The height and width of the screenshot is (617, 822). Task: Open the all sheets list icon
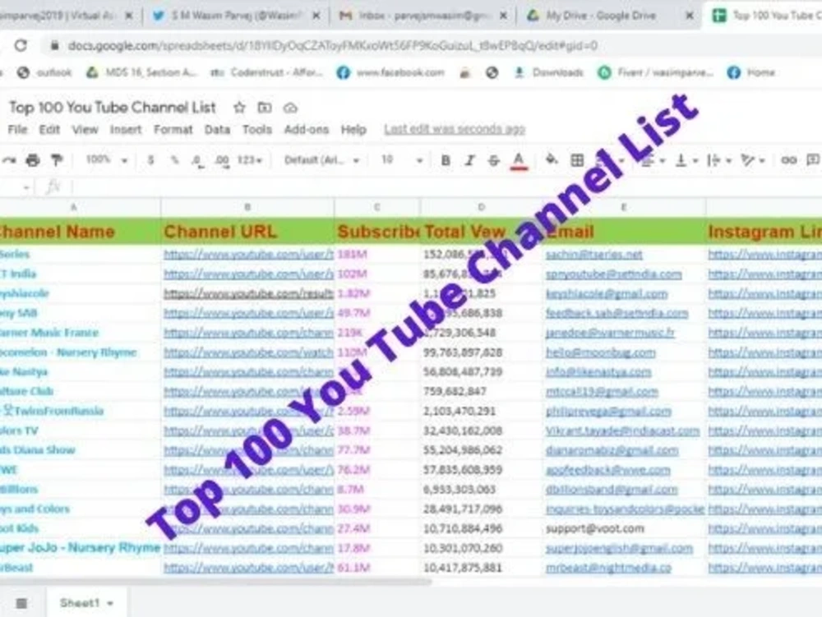pos(21,603)
